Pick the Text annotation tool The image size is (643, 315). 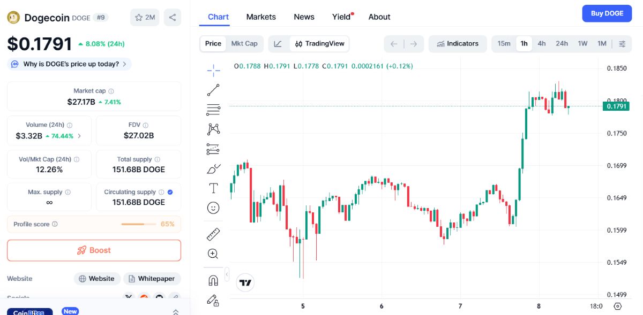(x=213, y=188)
